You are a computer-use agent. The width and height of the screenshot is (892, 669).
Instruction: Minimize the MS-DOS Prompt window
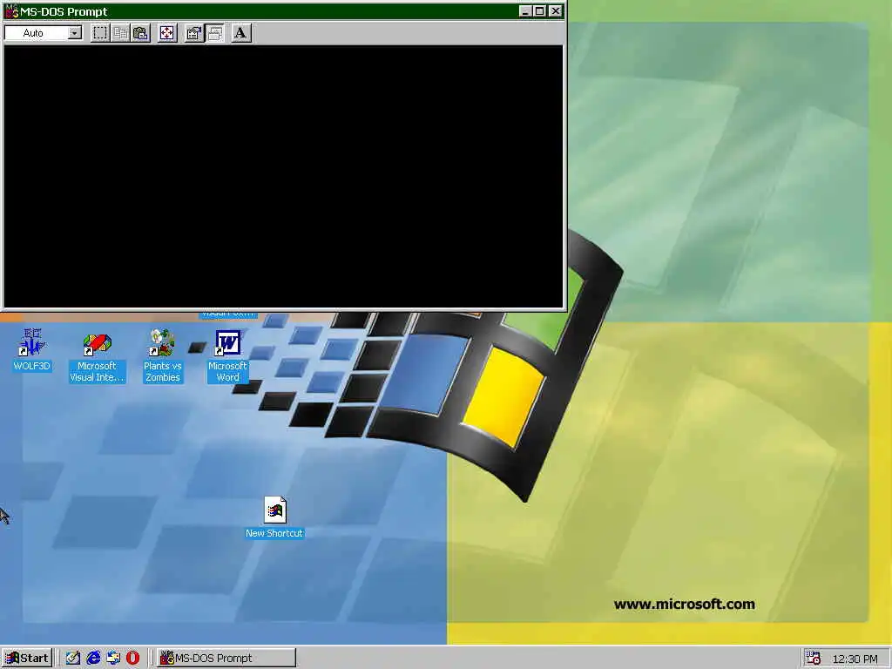(525, 10)
